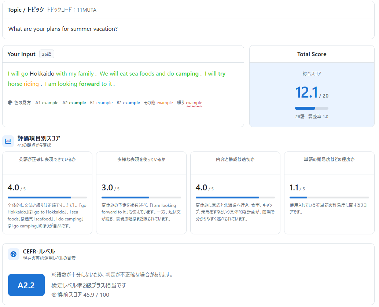This screenshot has height=307, width=379.
Task: Click the 1.1 / 5 score value
Action: [297, 188]
